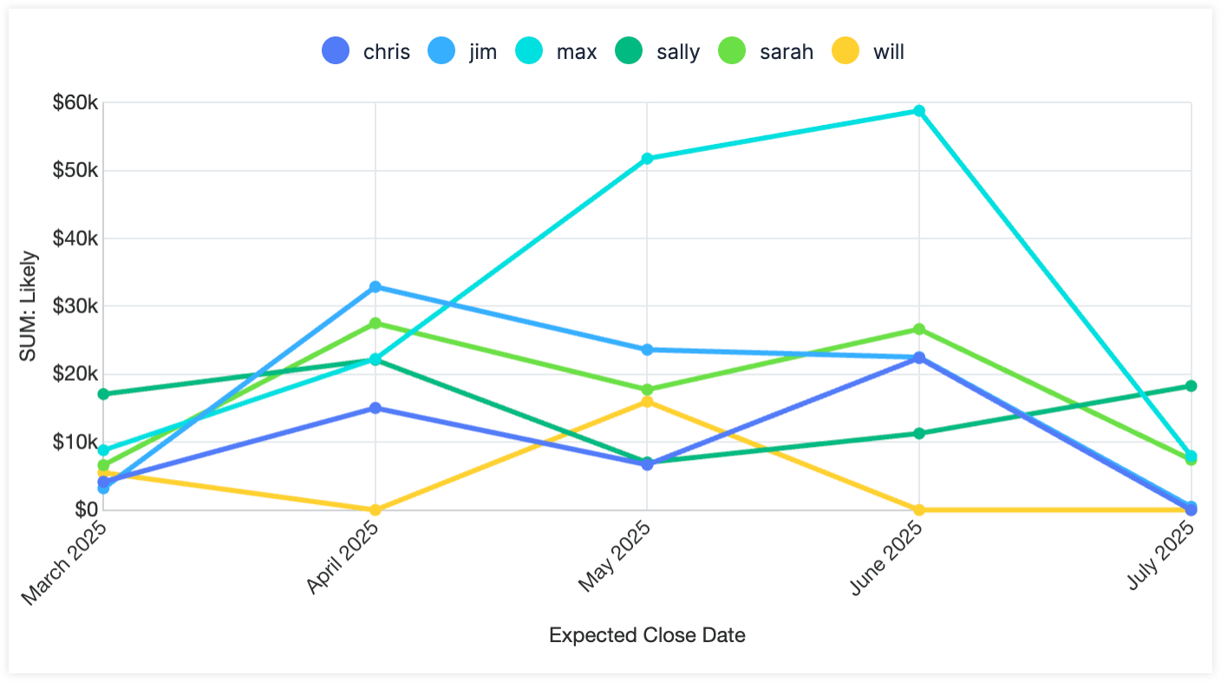Screen dimensions: 1221x682
Task: Click sarah's April 2025 data point
Action: pyautogui.click(x=375, y=324)
